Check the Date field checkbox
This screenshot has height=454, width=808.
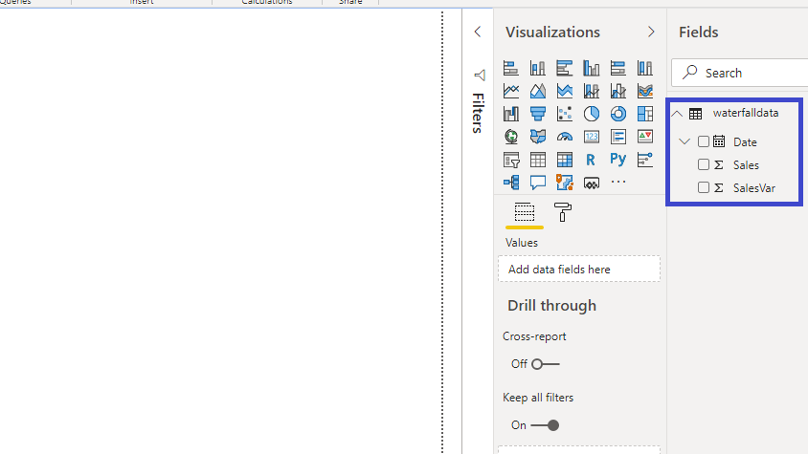(704, 141)
